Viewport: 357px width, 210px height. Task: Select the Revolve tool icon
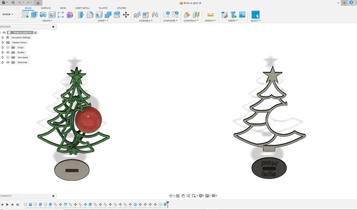pyautogui.click(x=43, y=15)
